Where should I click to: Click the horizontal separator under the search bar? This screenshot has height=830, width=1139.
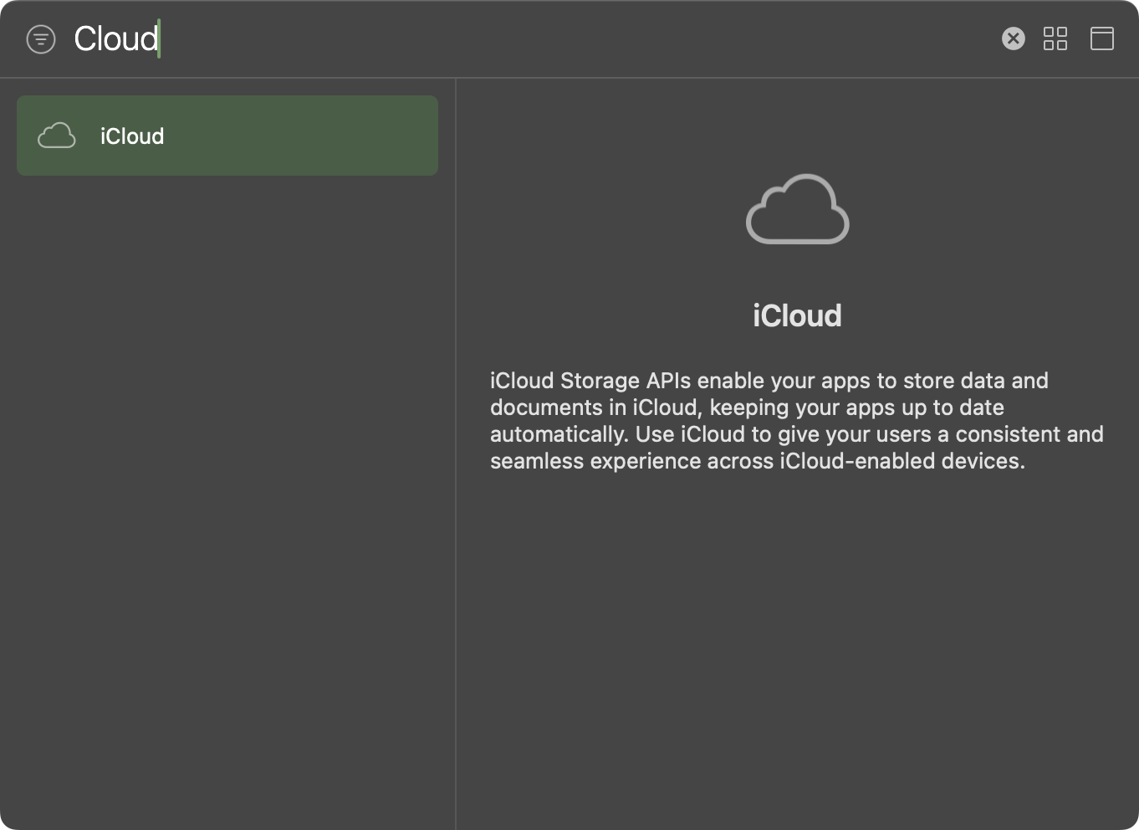pos(569,78)
